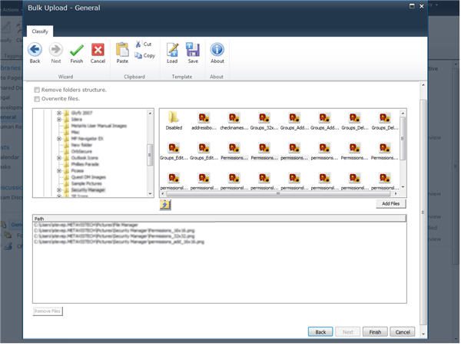Click the Path column header
This screenshot has width=461, height=349.
pos(219,219)
